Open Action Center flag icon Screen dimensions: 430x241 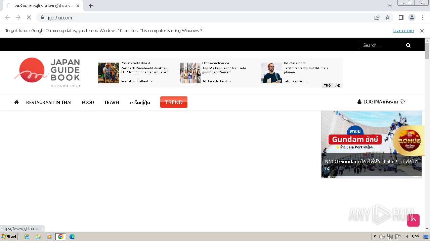(398, 237)
